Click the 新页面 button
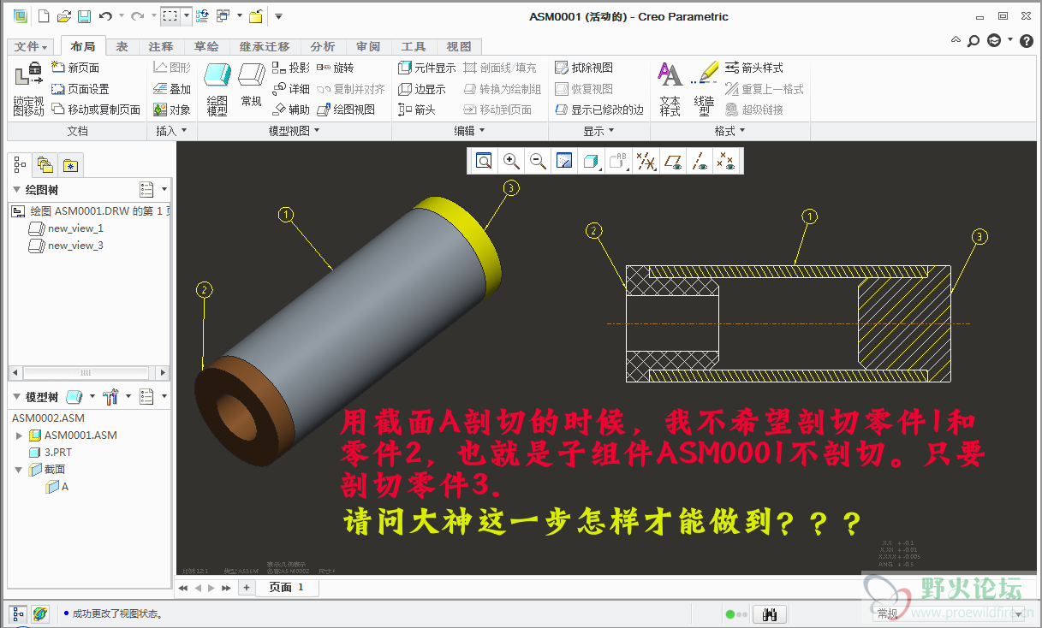The image size is (1042, 628). point(75,68)
